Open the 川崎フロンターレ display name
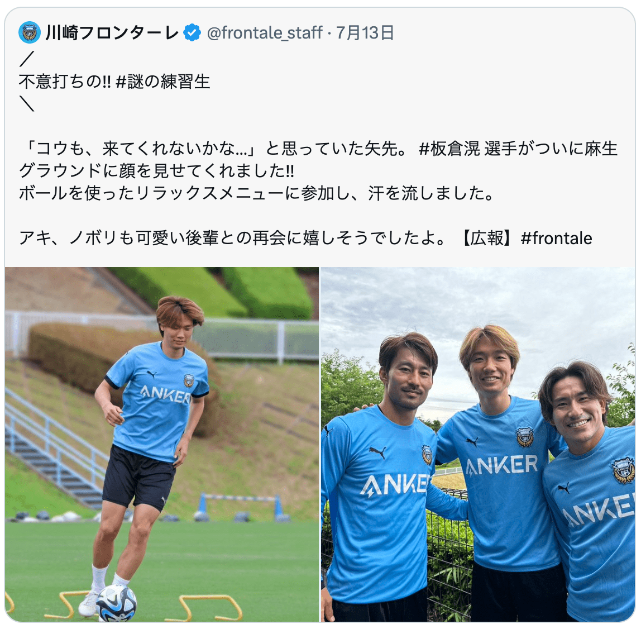The height and width of the screenshot is (629, 641). coord(112,33)
